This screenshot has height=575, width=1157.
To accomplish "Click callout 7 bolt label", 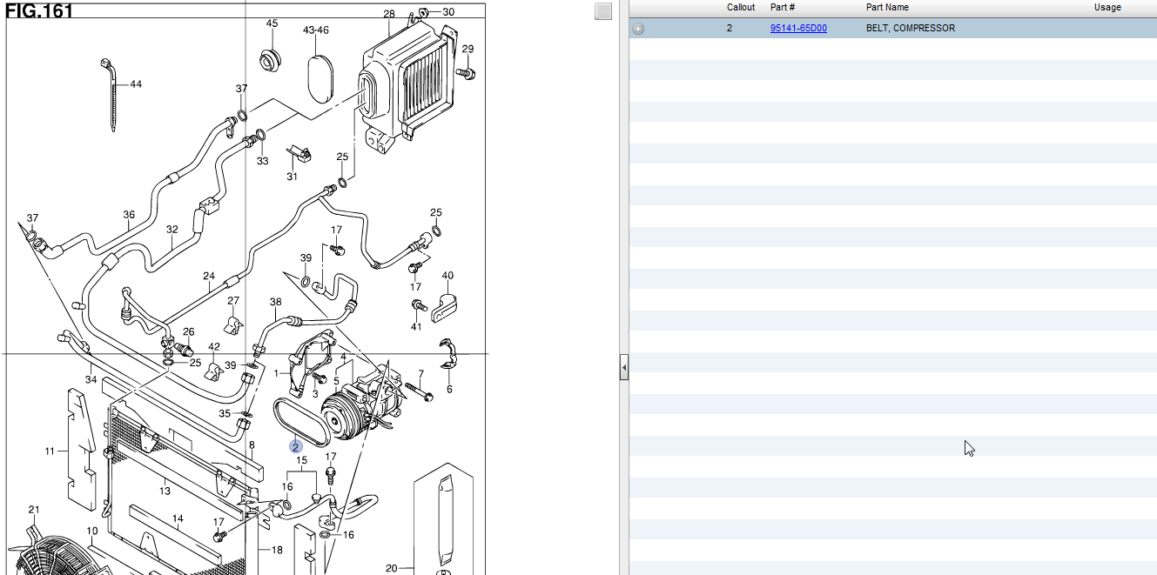I will pyautogui.click(x=420, y=374).
